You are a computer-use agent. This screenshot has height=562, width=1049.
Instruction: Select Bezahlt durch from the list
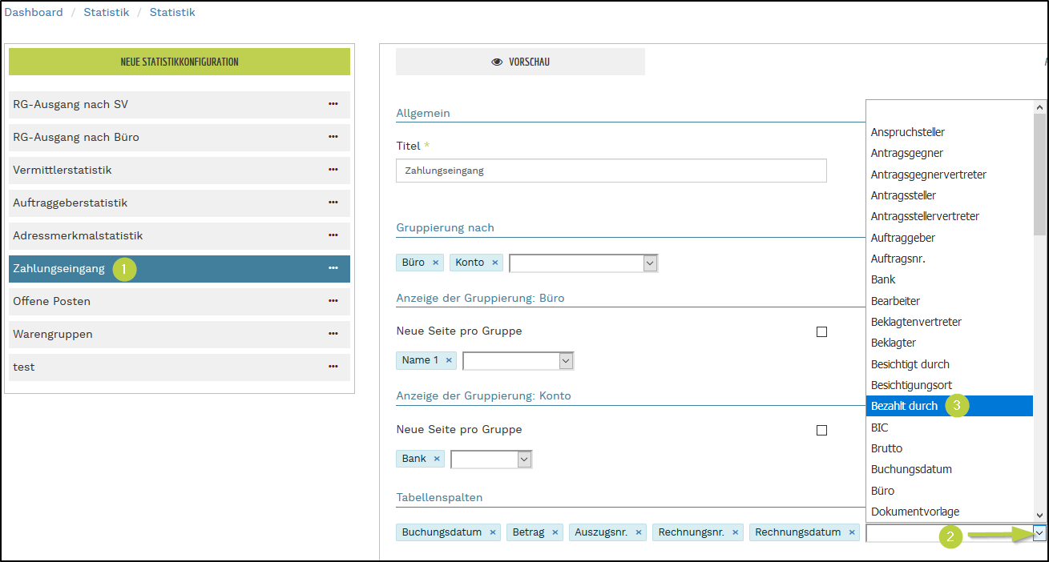pyautogui.click(x=904, y=406)
